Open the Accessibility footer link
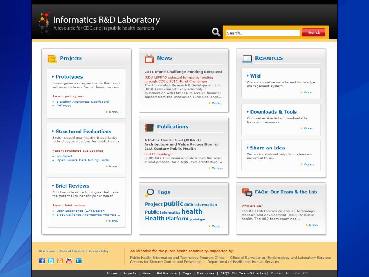 (x=99, y=251)
